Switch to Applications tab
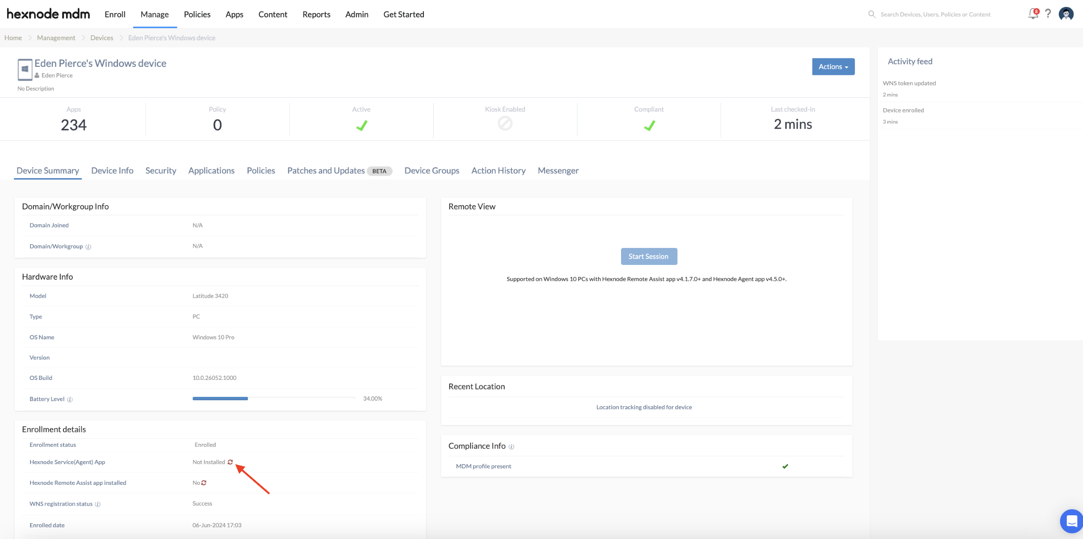Image resolution: width=1083 pixels, height=539 pixels. click(x=212, y=170)
